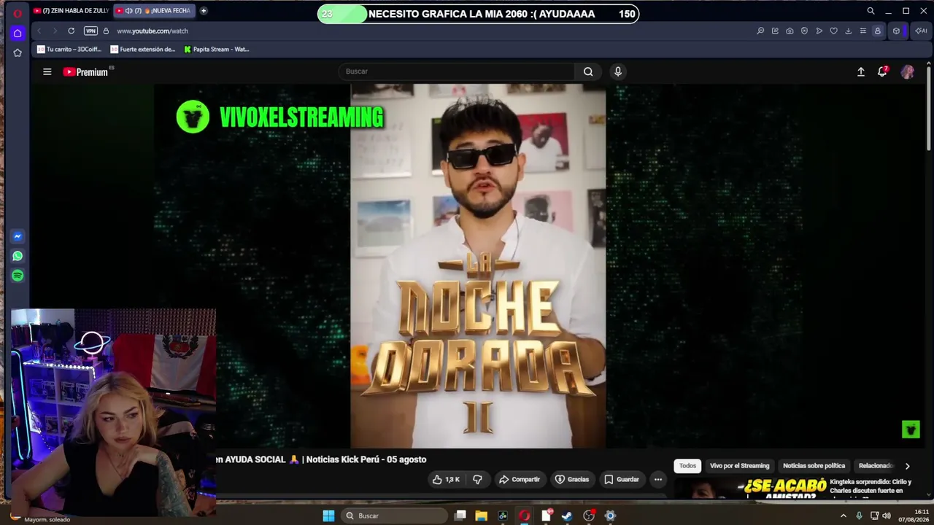The width and height of the screenshot is (934, 525).
Task: Click the taskbar Buscar search box
Action: 394,516
